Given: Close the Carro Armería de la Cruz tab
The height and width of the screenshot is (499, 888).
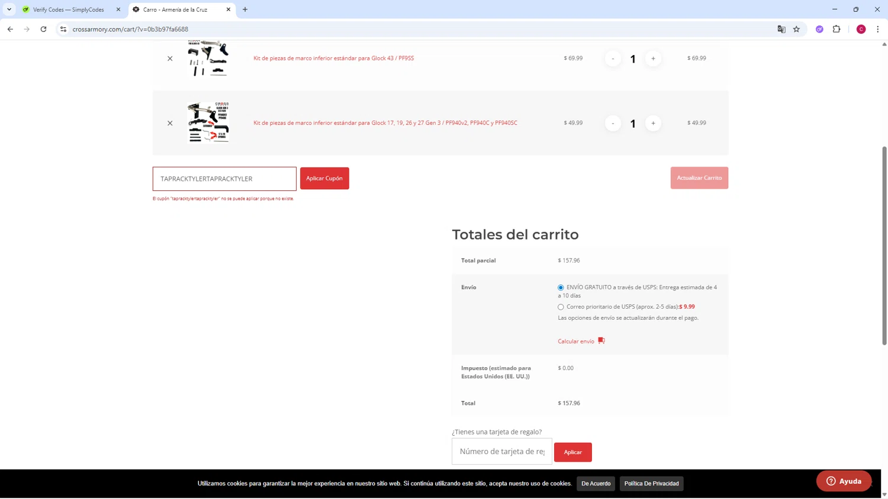Looking at the screenshot, I should click(x=229, y=9).
